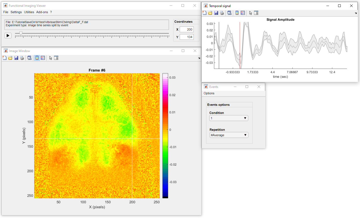The width and height of the screenshot is (360, 218).
Task: Click MATLAB logo in Functional Imaging Viewer title
Action: coord(5,5)
